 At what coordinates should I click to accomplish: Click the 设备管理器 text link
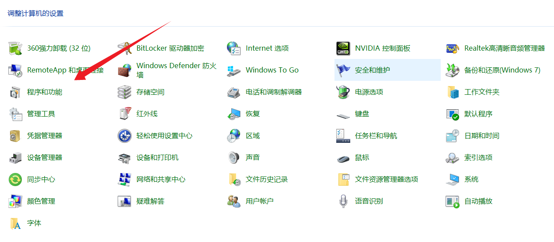[x=45, y=157]
